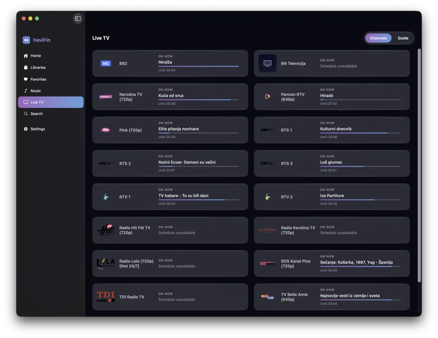
Task: Click the Until 23:56 time under Kulturni dnevnik
Action: click(328, 137)
